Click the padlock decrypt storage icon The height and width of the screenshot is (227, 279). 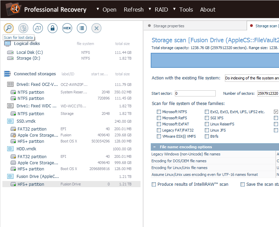52,28
